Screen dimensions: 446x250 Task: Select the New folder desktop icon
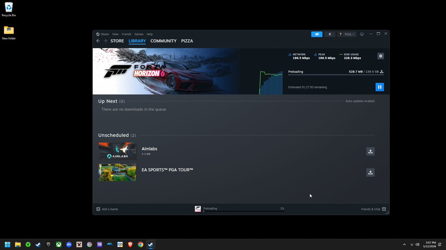click(9, 33)
